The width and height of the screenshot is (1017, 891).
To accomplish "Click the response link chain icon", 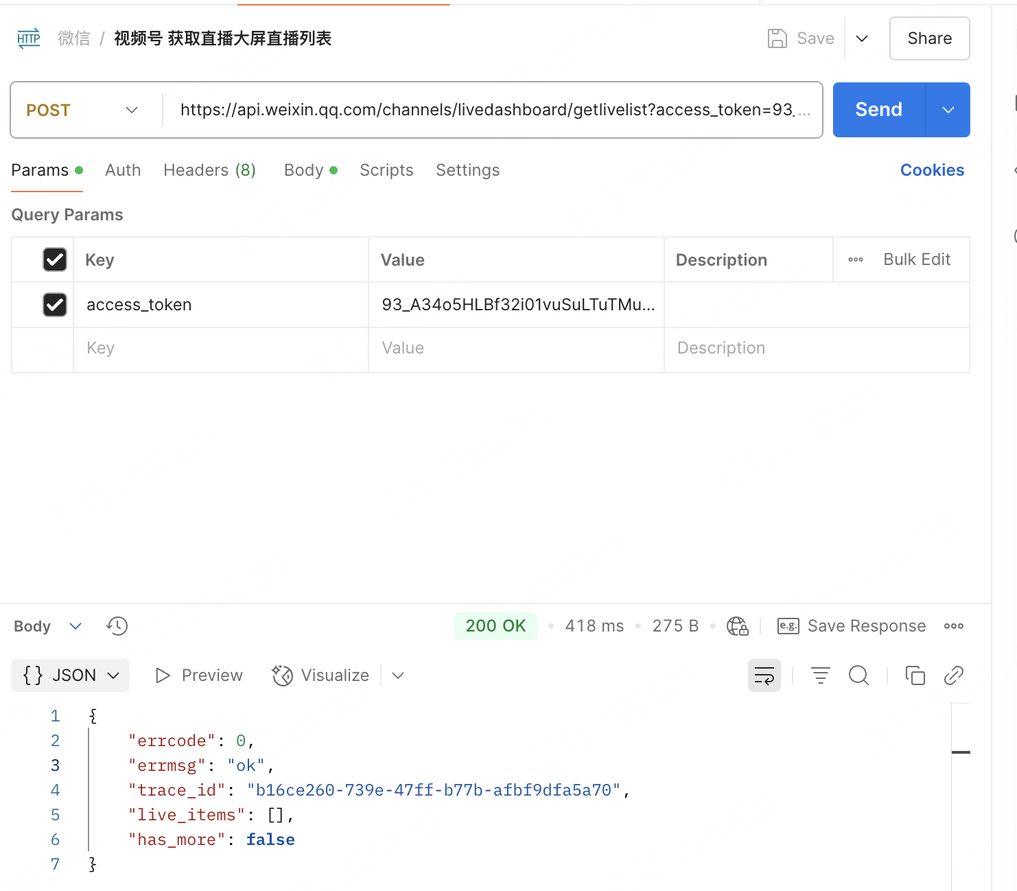I will coord(954,675).
